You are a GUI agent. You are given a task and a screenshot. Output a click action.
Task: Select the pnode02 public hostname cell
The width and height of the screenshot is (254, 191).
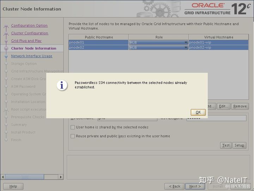[98, 48]
